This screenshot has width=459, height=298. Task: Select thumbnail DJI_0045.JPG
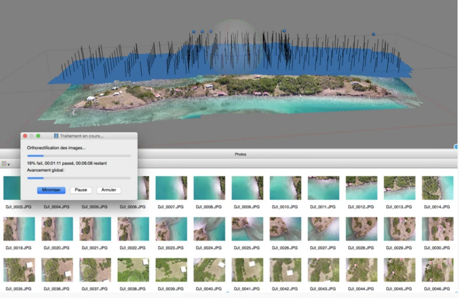[x=400, y=269]
